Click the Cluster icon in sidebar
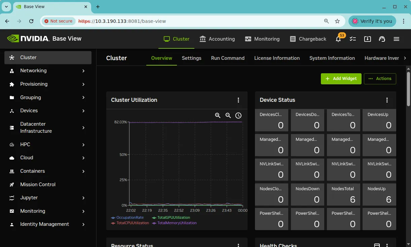The image size is (411, 247). click(12, 57)
